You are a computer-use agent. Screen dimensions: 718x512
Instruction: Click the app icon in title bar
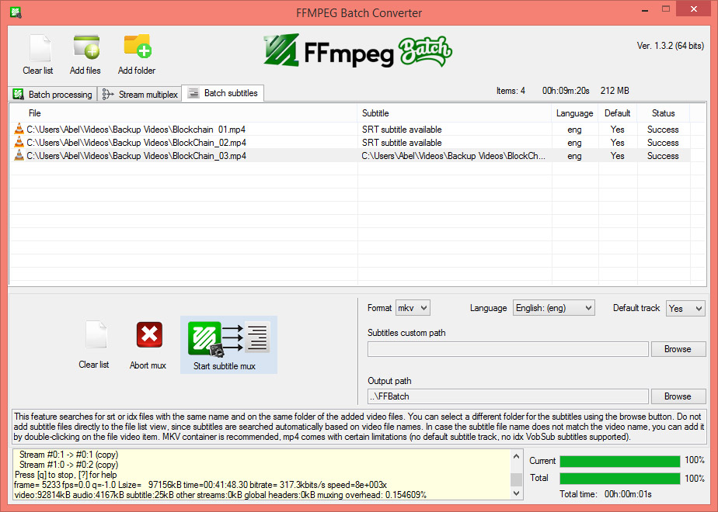pos(16,12)
